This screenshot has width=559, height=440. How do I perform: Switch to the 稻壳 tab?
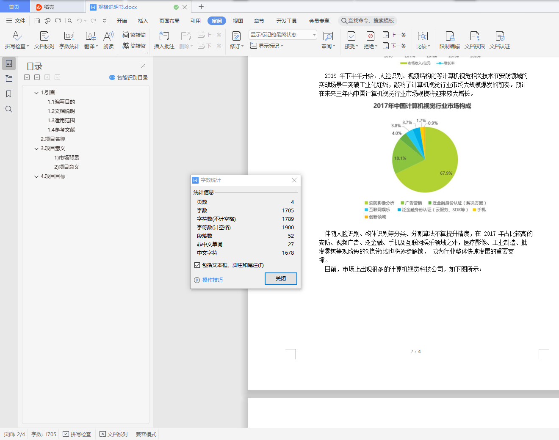pos(57,7)
